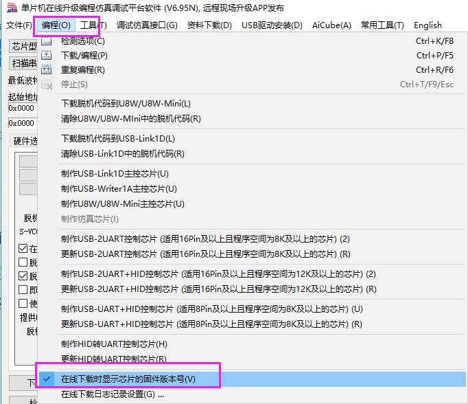Switch language via English menu item
Image resolution: width=468 pixels, height=404 pixels.
[428, 25]
